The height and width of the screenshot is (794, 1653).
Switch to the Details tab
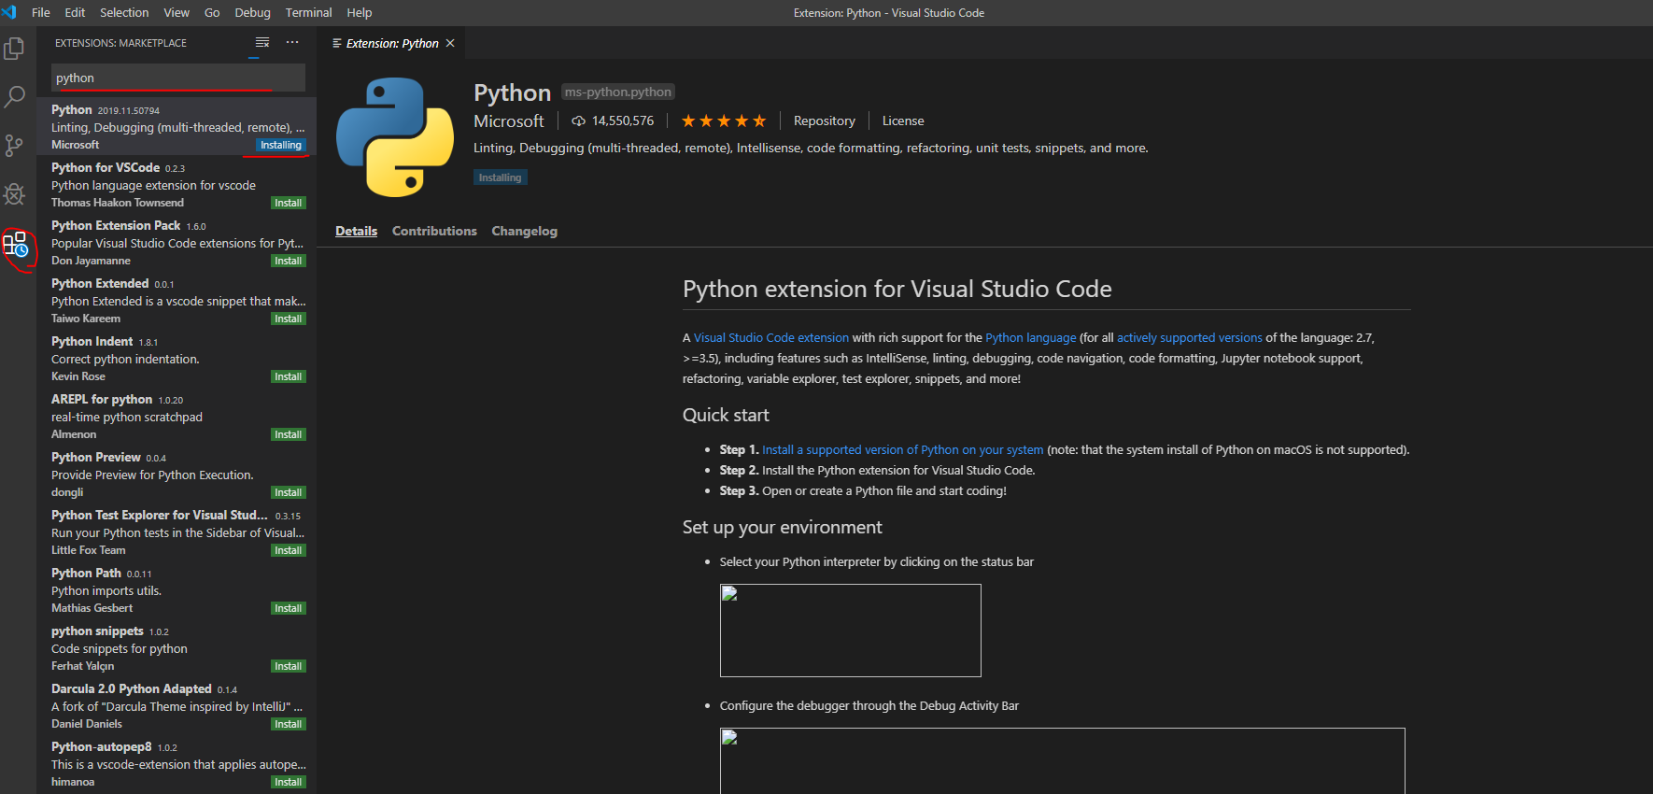[x=357, y=231]
